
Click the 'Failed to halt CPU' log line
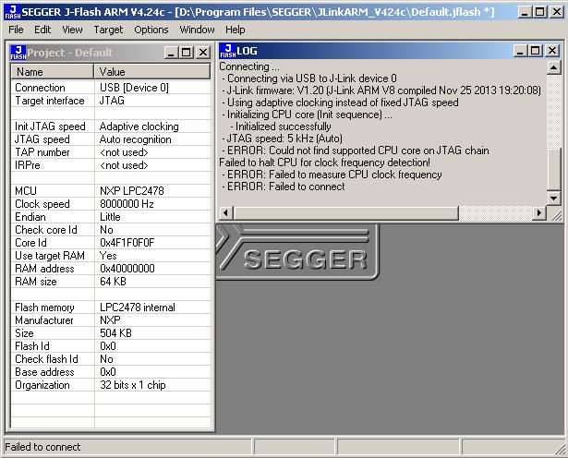coord(324,163)
